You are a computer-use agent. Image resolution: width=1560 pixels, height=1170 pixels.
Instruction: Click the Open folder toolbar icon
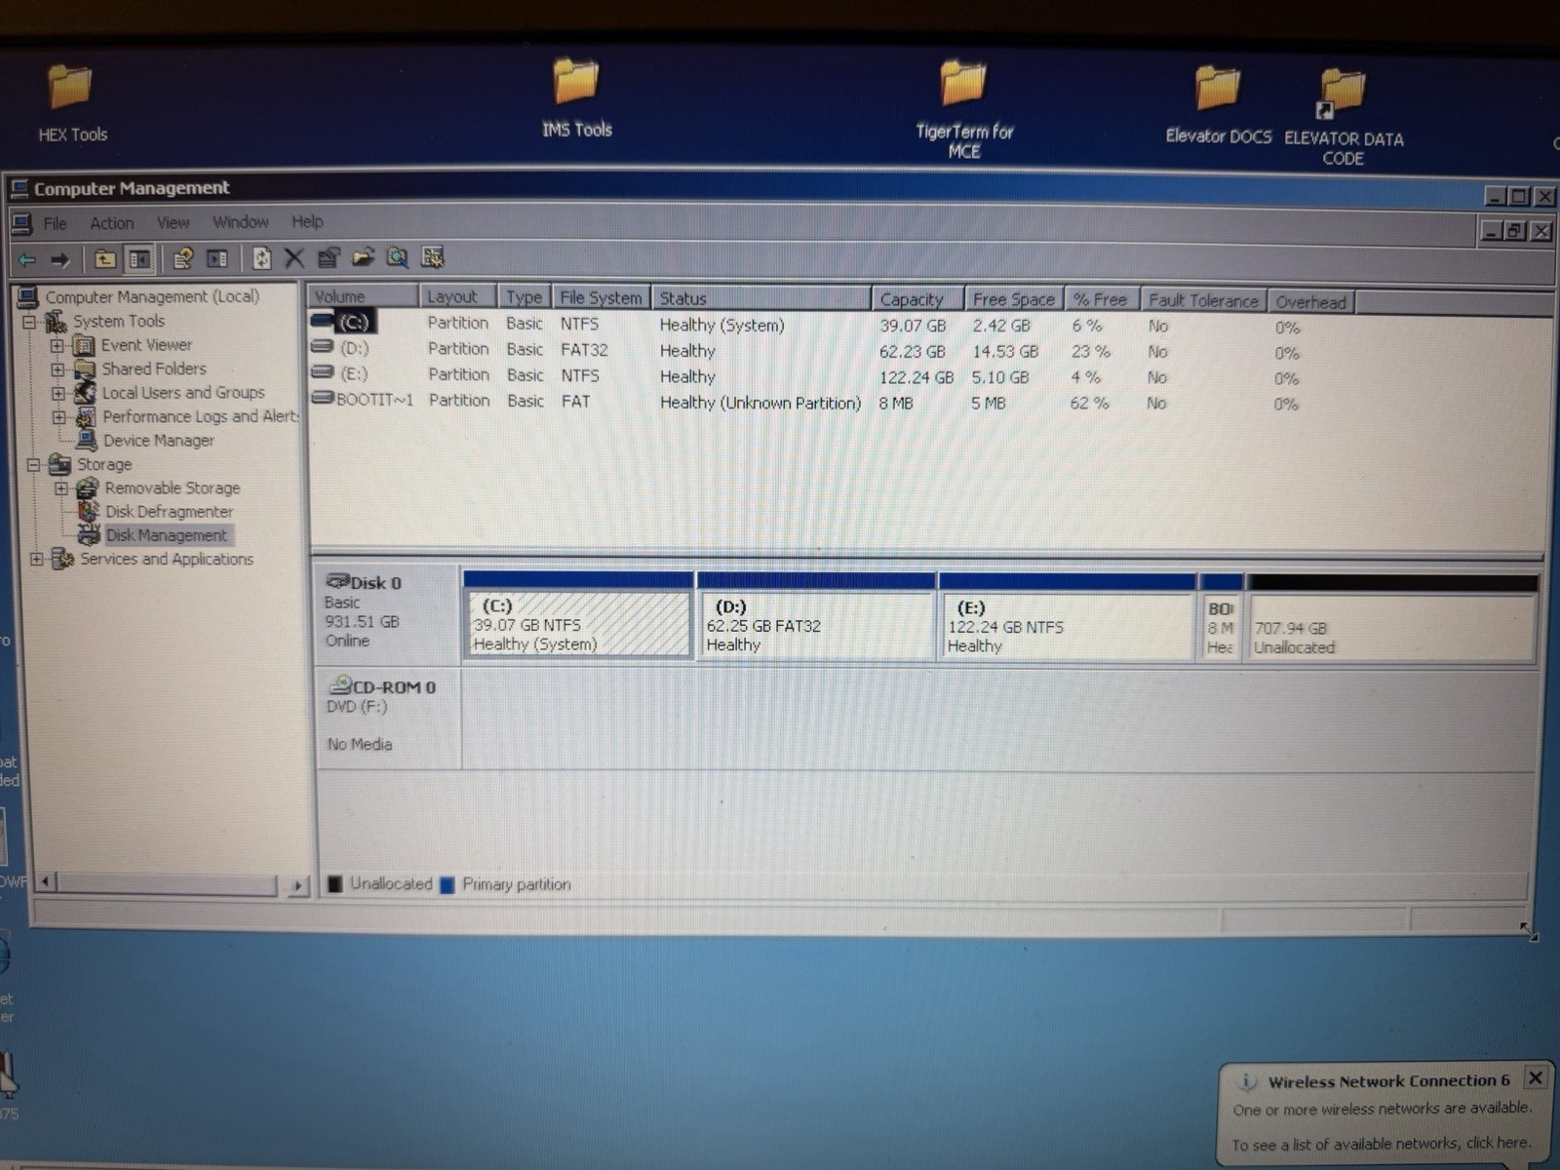pos(363,257)
